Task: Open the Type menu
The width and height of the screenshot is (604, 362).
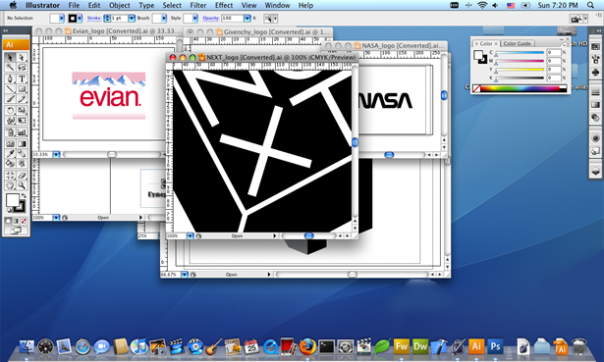Action: [146, 5]
